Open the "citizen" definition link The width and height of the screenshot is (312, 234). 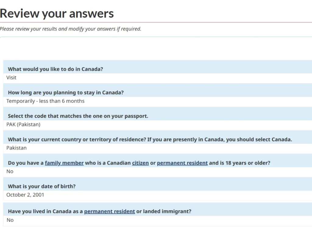click(x=140, y=163)
